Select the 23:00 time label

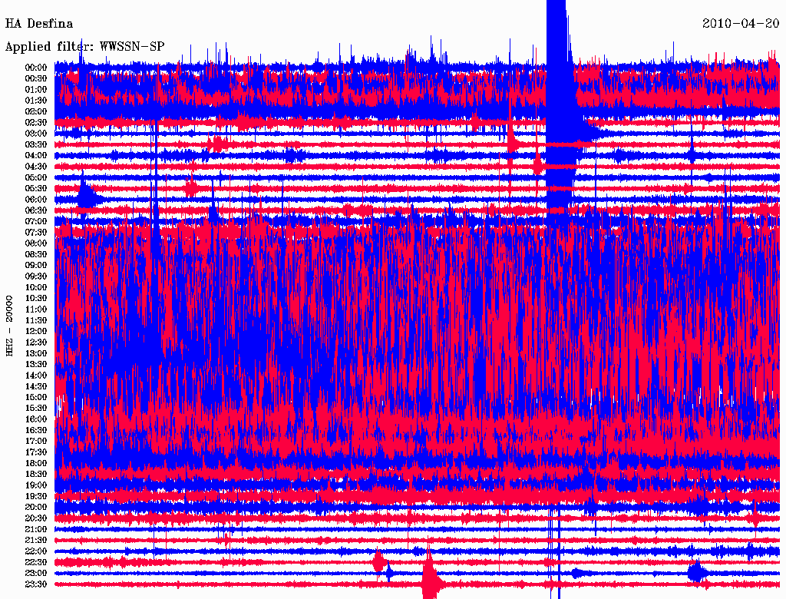(x=35, y=574)
